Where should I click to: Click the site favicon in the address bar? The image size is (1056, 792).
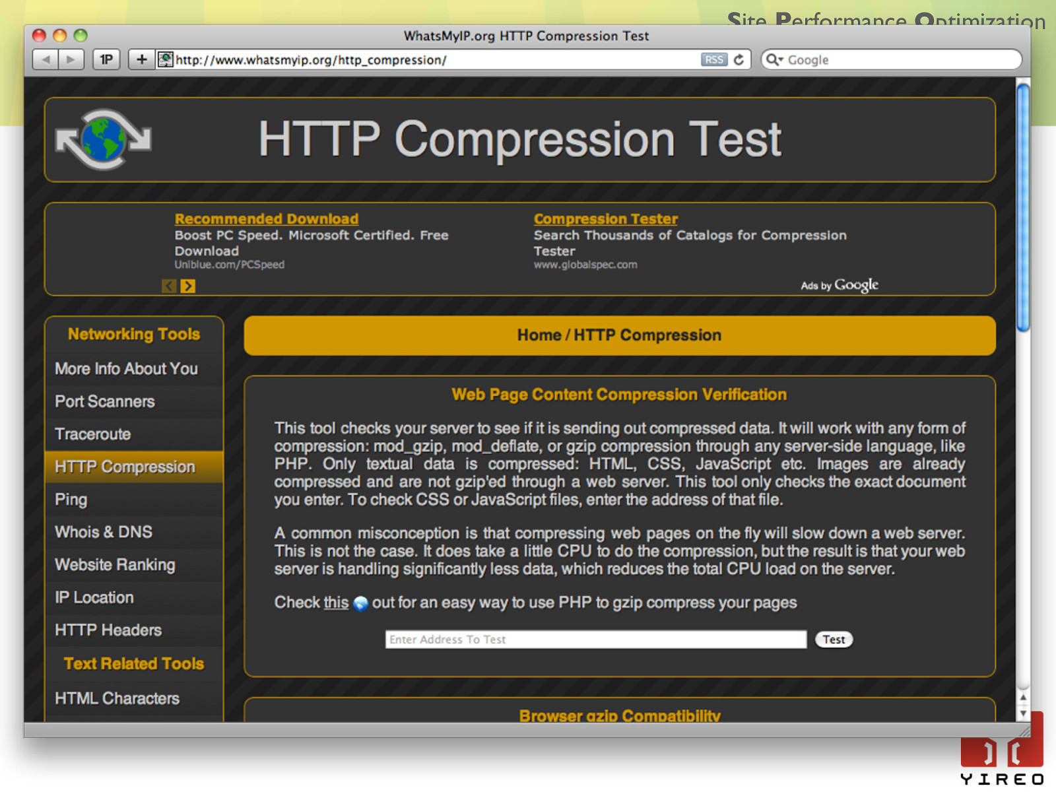click(166, 60)
